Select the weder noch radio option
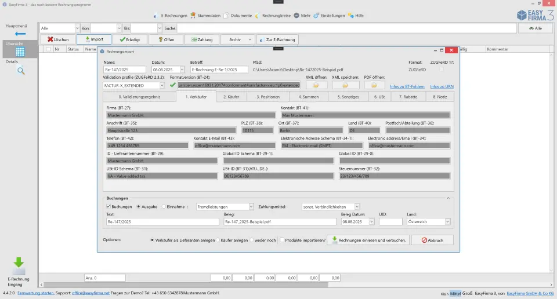The height and width of the screenshot is (299, 557). tap(251, 240)
